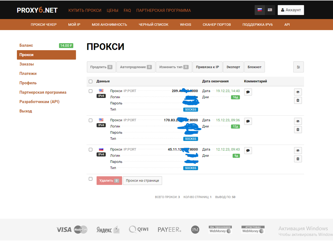
Task: Show details via eye icon for 170.83 proxy
Action: [298, 121]
